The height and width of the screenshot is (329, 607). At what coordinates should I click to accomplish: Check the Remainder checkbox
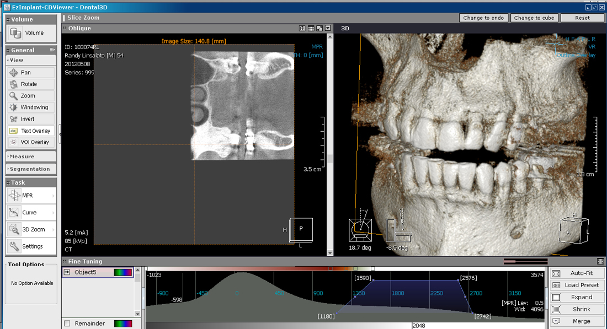(x=67, y=323)
